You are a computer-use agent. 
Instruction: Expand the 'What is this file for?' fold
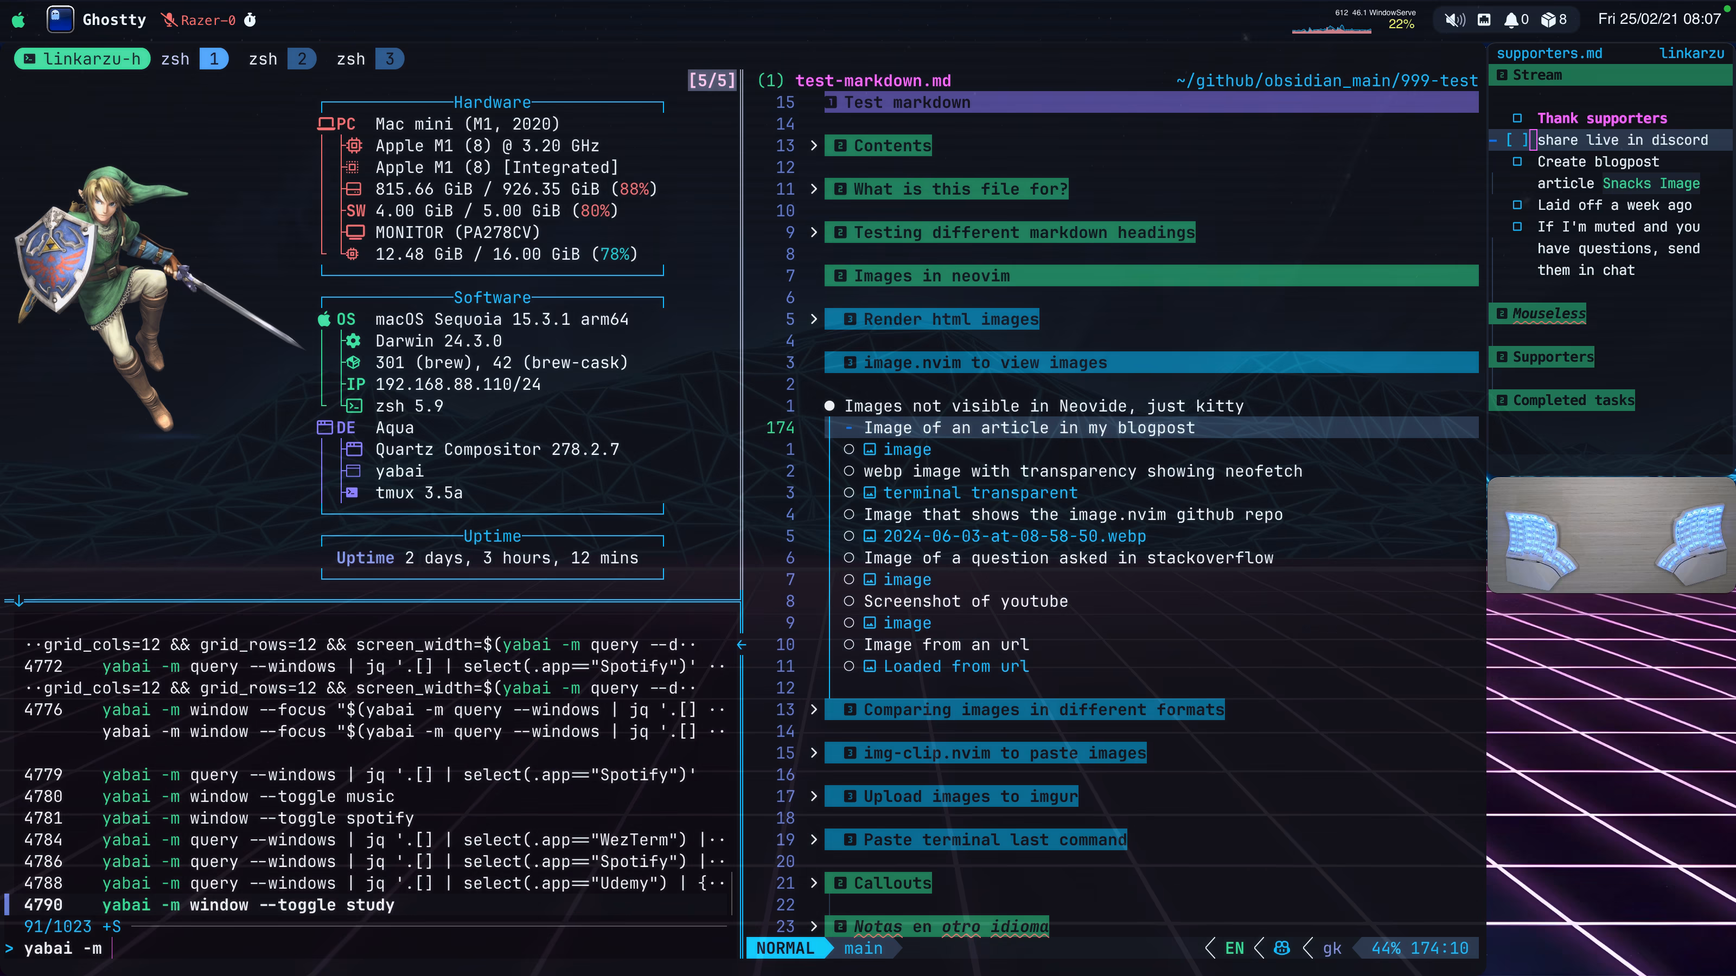click(813, 189)
